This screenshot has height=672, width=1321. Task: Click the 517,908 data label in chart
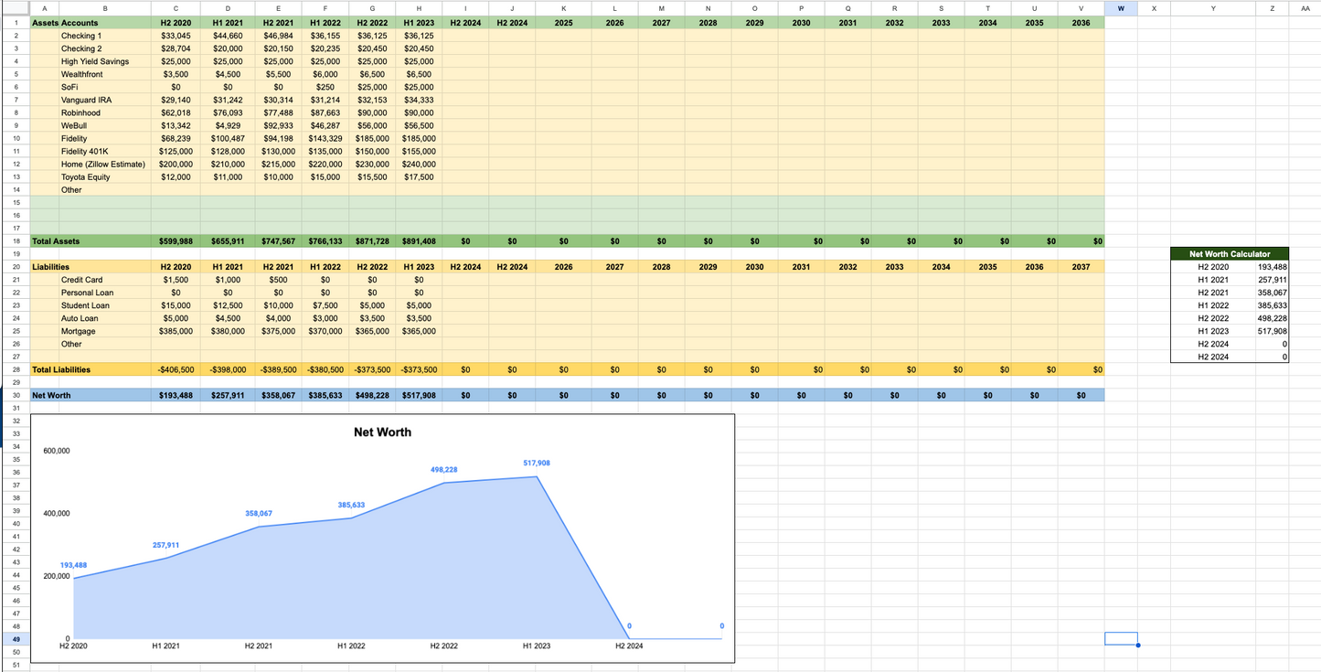(537, 464)
